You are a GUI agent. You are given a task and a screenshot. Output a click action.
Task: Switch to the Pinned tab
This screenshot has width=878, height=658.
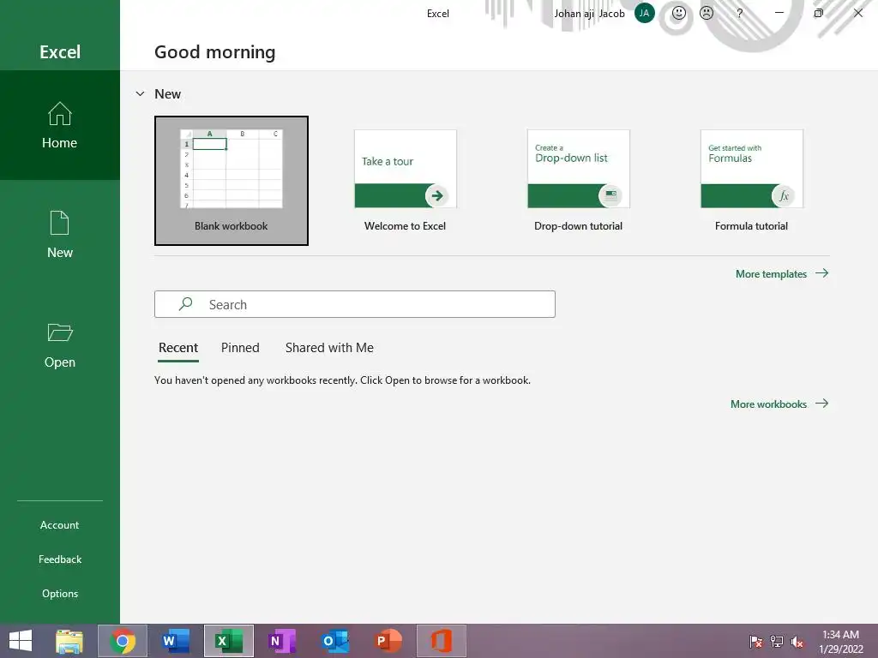240,348
